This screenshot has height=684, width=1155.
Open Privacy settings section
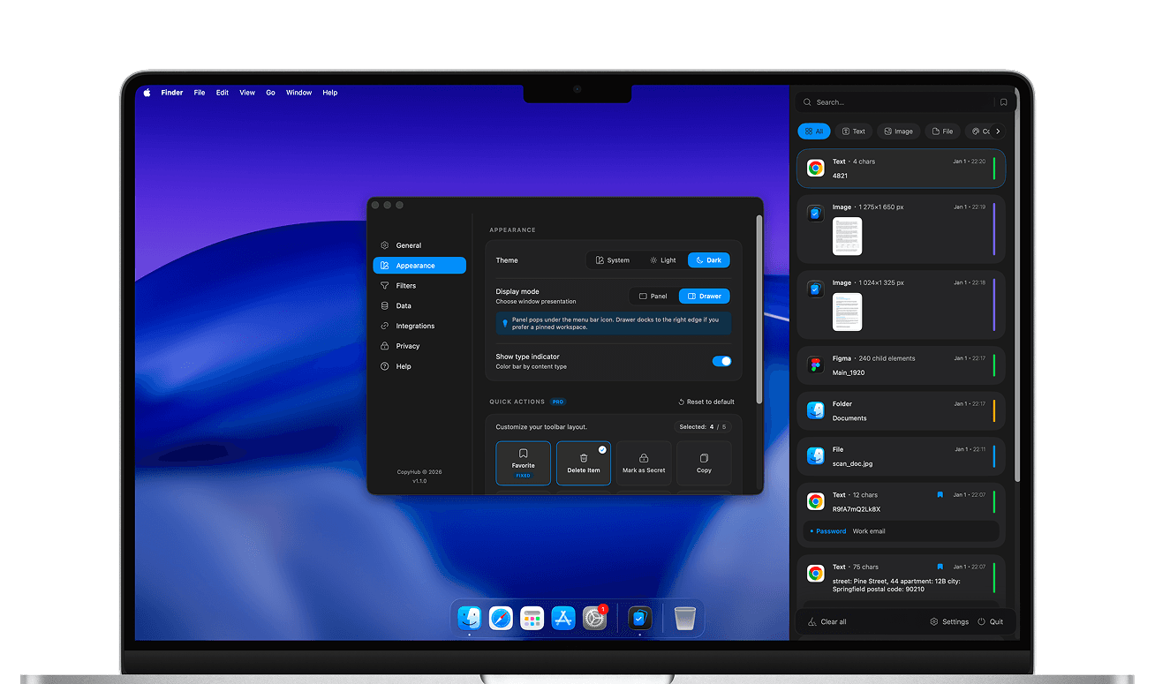pos(419,346)
